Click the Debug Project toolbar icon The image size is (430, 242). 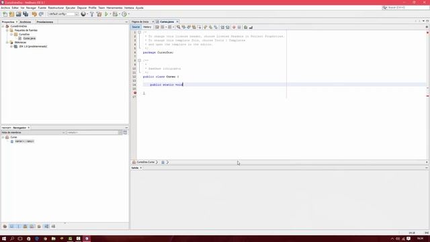pyautogui.click(x=115, y=14)
